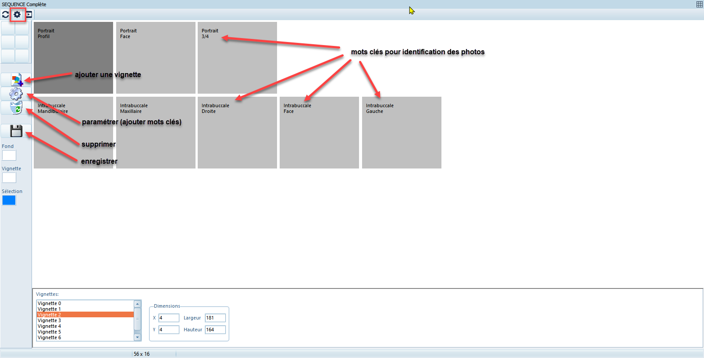Open the Vignette color swatch
This screenshot has width=704, height=358.
click(9, 178)
